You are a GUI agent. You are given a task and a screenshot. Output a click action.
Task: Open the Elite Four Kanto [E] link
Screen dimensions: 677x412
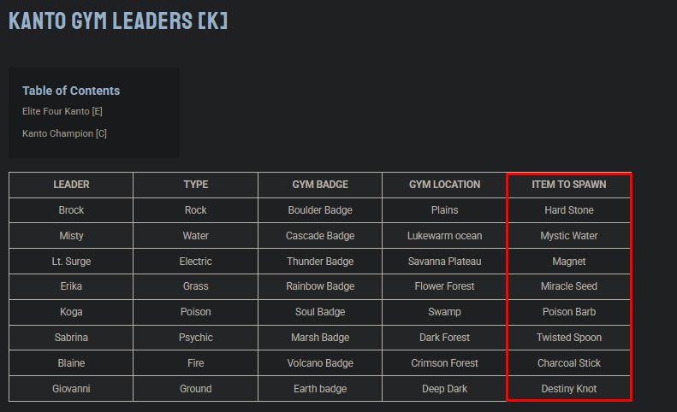tap(62, 111)
